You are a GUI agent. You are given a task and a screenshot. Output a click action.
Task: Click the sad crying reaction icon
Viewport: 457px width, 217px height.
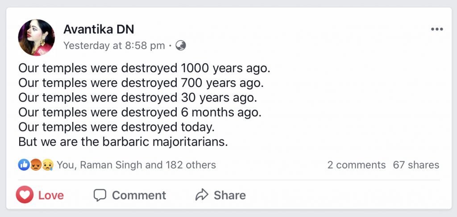click(47, 165)
